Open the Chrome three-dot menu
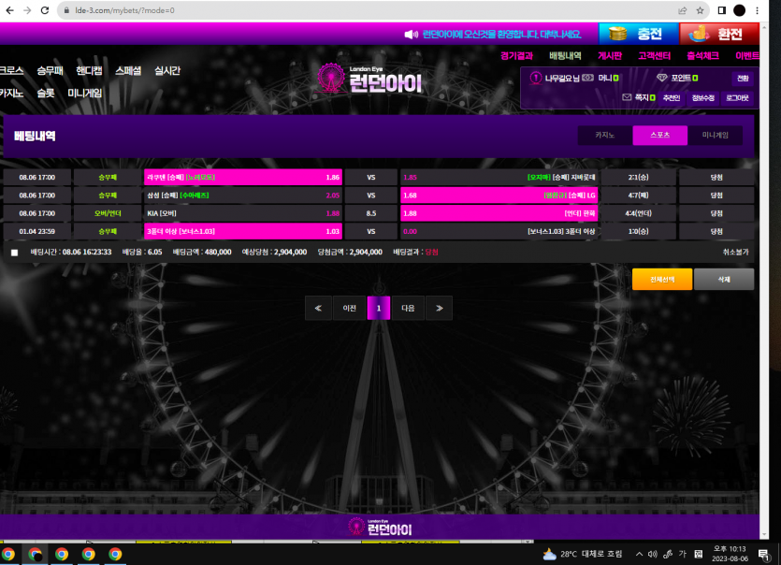The width and height of the screenshot is (781, 565). 763,10
